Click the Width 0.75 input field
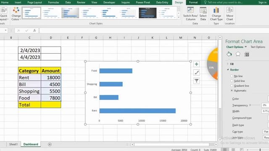 (265, 111)
